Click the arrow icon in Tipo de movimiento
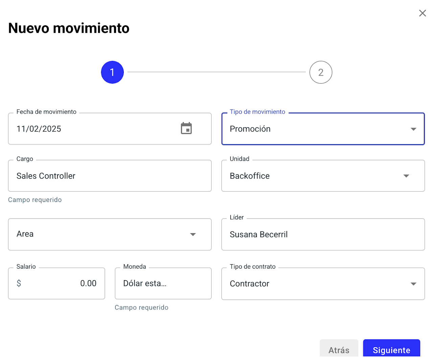Image resolution: width=433 pixels, height=362 pixels. [413, 129]
